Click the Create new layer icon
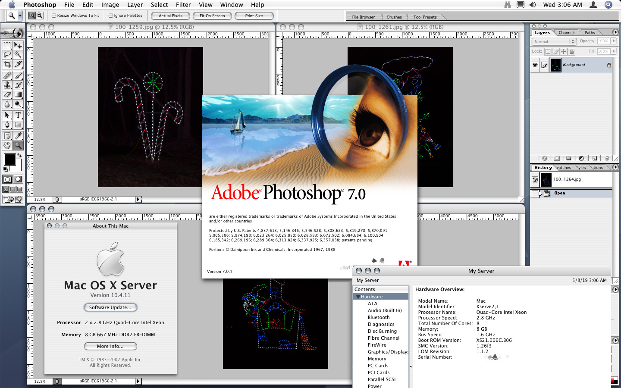Viewport: 621px width, 388px height. 594,158
